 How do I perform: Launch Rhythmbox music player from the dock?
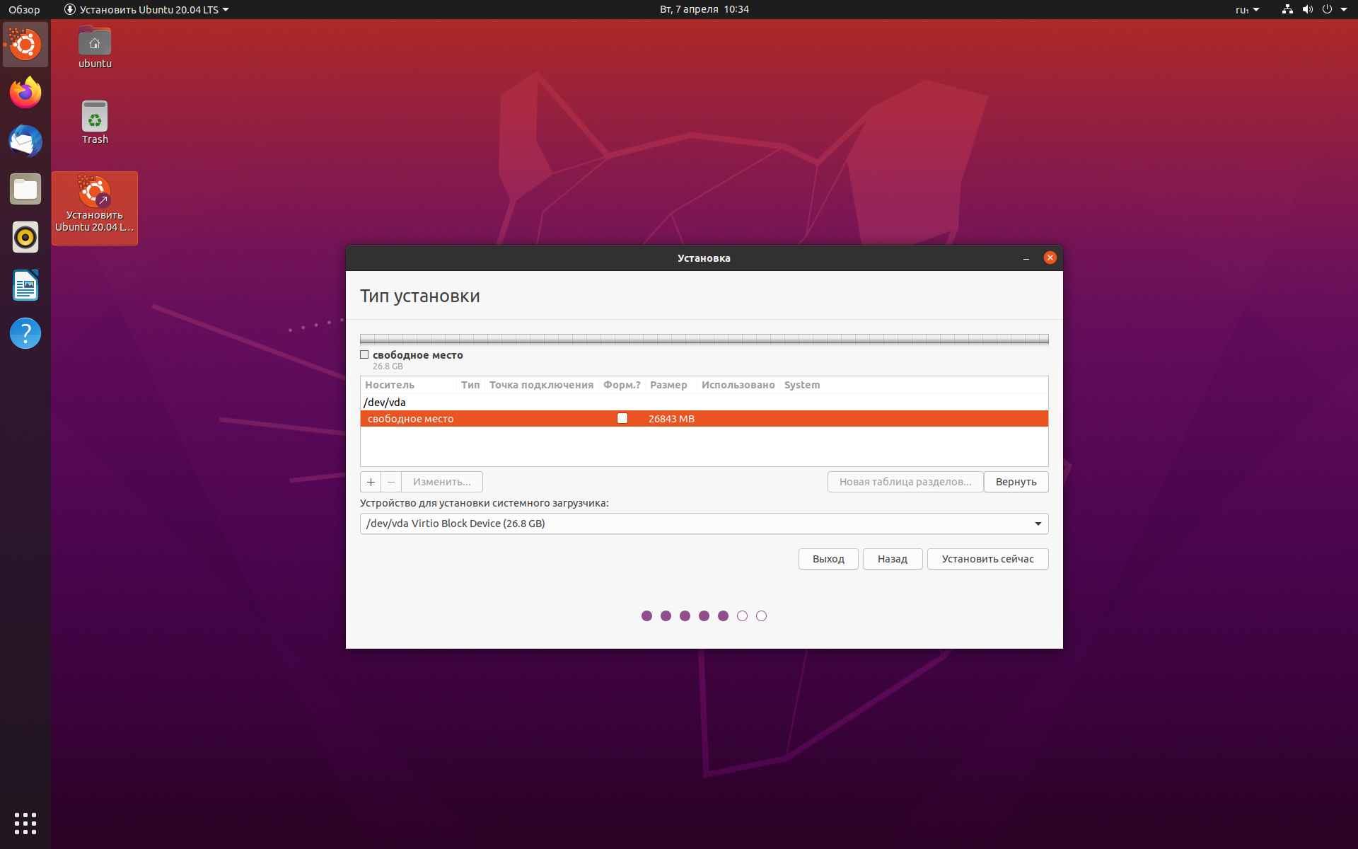(25, 237)
